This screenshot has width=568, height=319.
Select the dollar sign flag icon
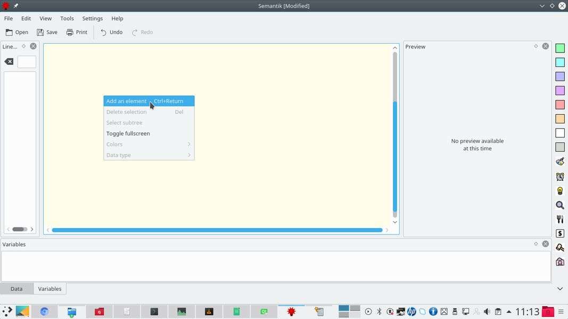pos(560,233)
